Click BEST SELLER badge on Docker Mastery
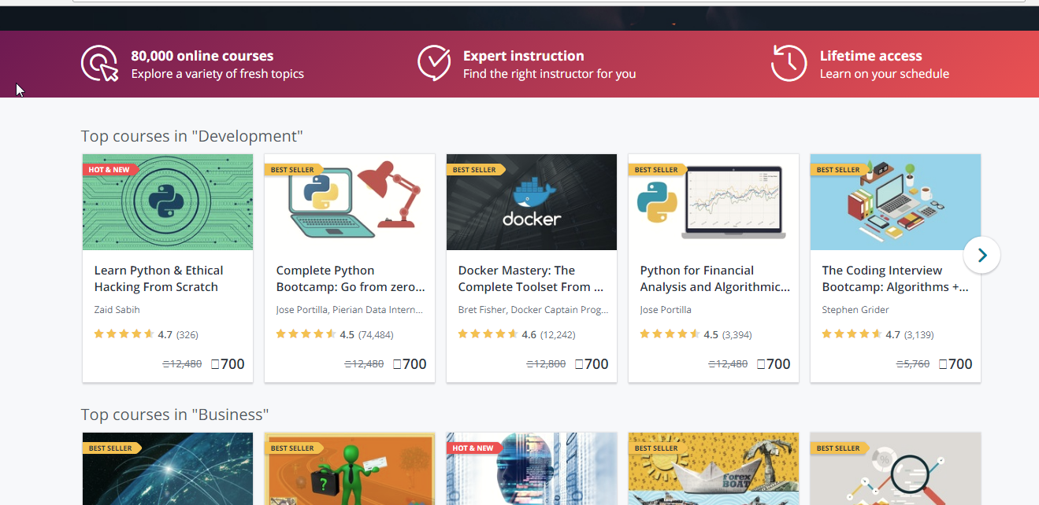 pyautogui.click(x=475, y=170)
